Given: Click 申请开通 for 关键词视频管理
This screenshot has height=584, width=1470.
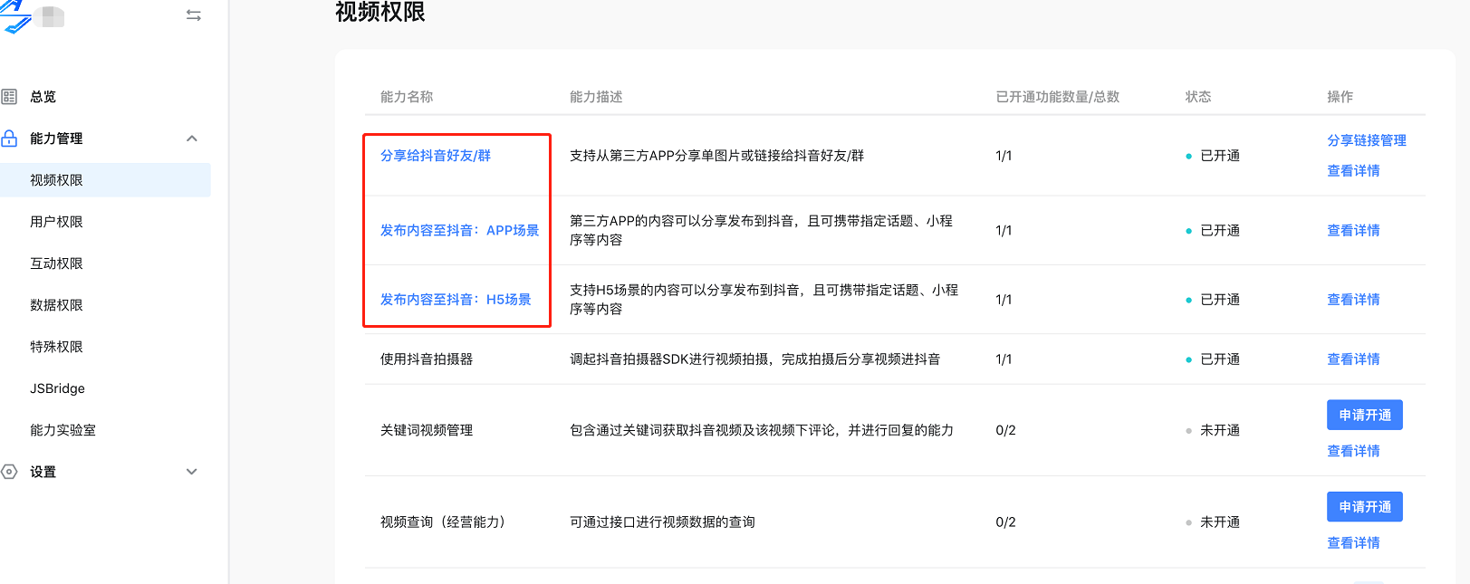Looking at the screenshot, I should click(x=1364, y=415).
